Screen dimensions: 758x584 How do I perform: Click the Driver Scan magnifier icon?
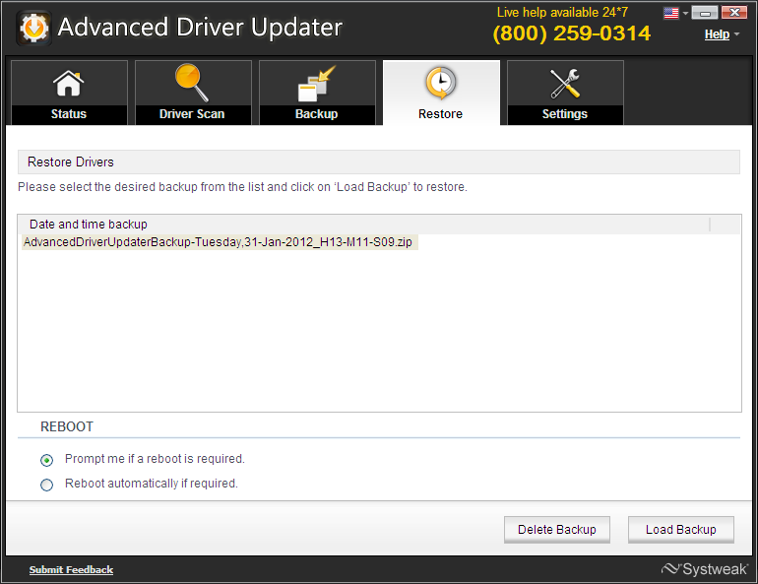(192, 83)
